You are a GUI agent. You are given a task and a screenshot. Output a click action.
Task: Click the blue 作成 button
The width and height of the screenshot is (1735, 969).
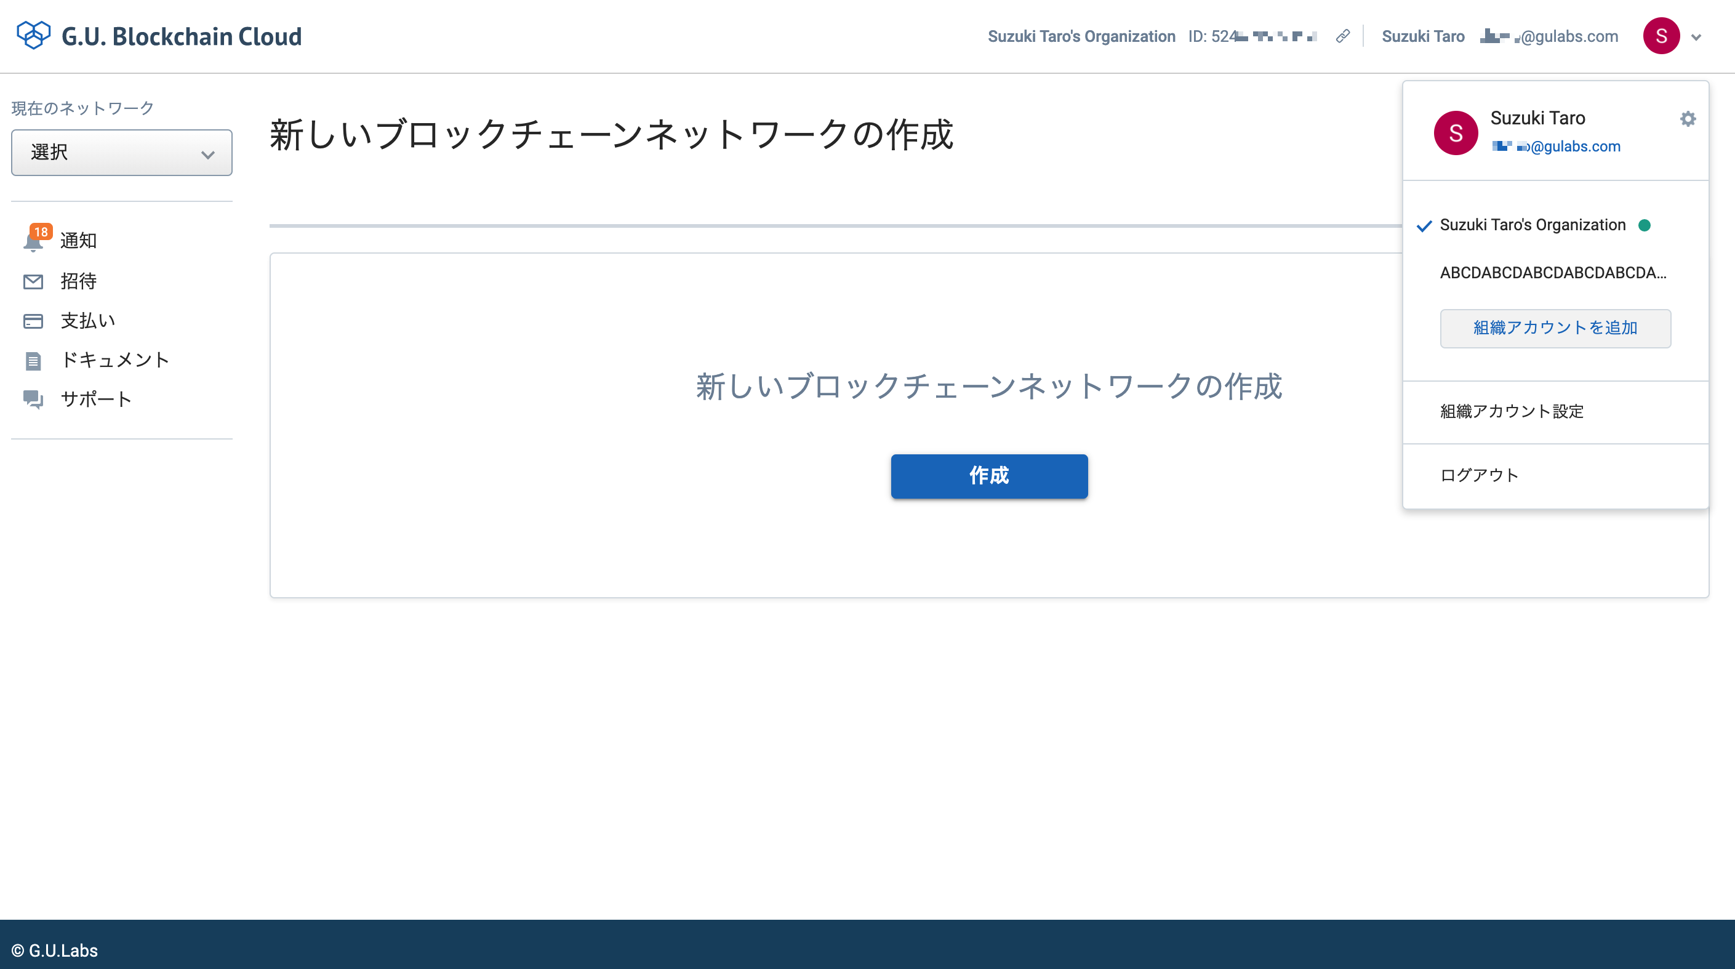[x=988, y=476]
